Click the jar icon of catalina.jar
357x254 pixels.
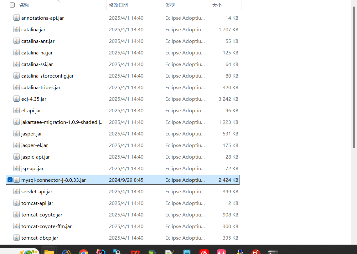point(17,29)
